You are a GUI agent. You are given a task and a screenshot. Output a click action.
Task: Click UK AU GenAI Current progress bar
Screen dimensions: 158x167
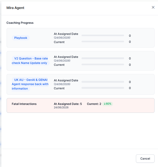coord(103,88)
